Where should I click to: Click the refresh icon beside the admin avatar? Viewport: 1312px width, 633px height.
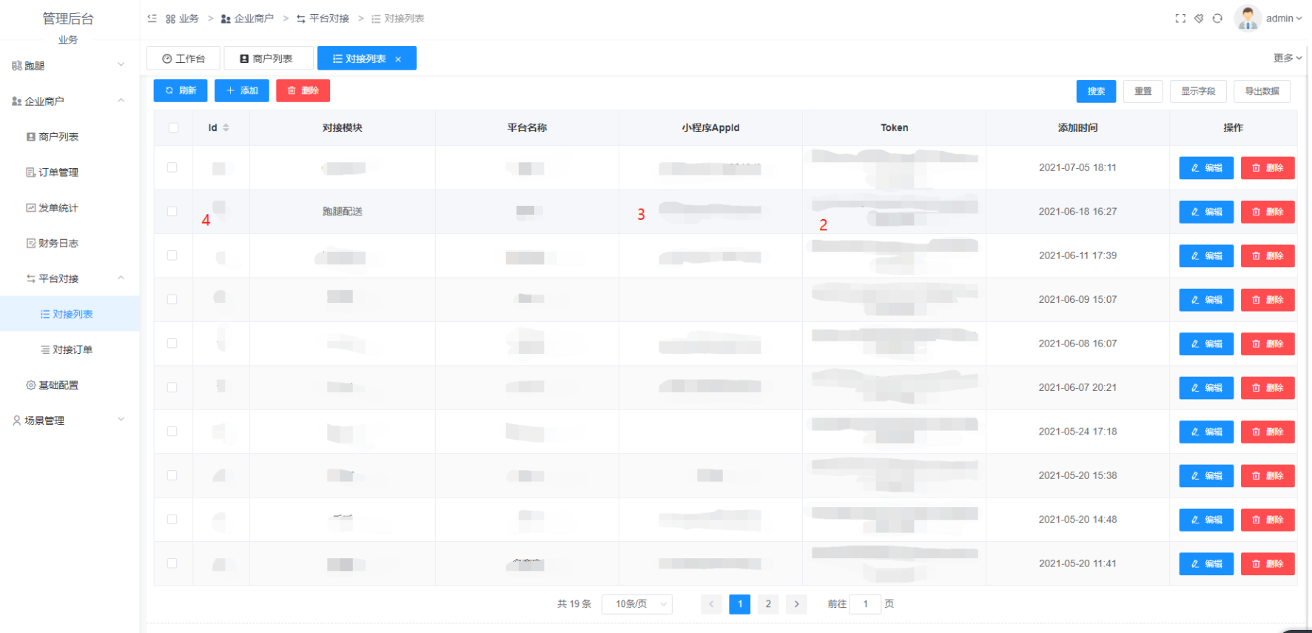pos(1217,19)
